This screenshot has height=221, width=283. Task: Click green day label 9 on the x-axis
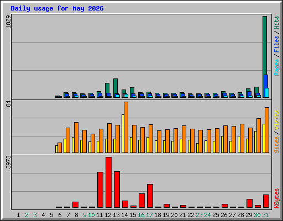(x=85, y=215)
